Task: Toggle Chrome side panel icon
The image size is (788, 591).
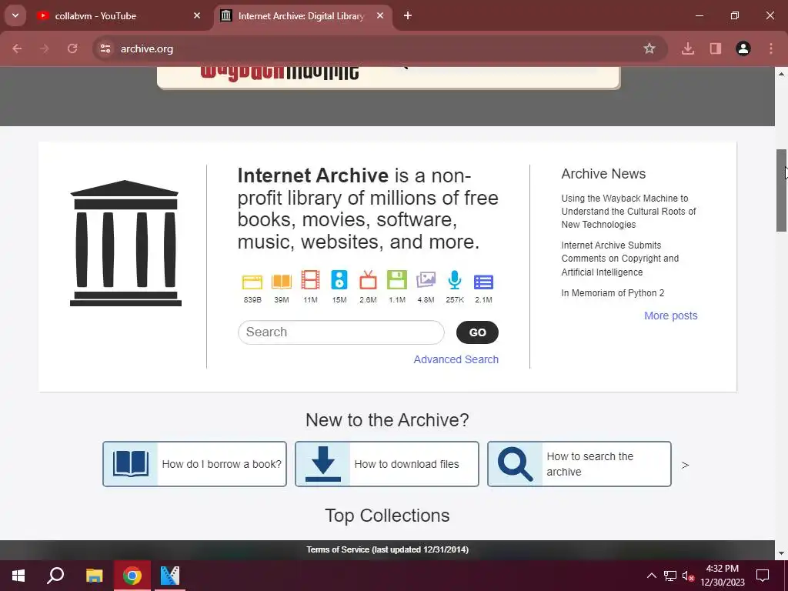Action: [x=716, y=48]
